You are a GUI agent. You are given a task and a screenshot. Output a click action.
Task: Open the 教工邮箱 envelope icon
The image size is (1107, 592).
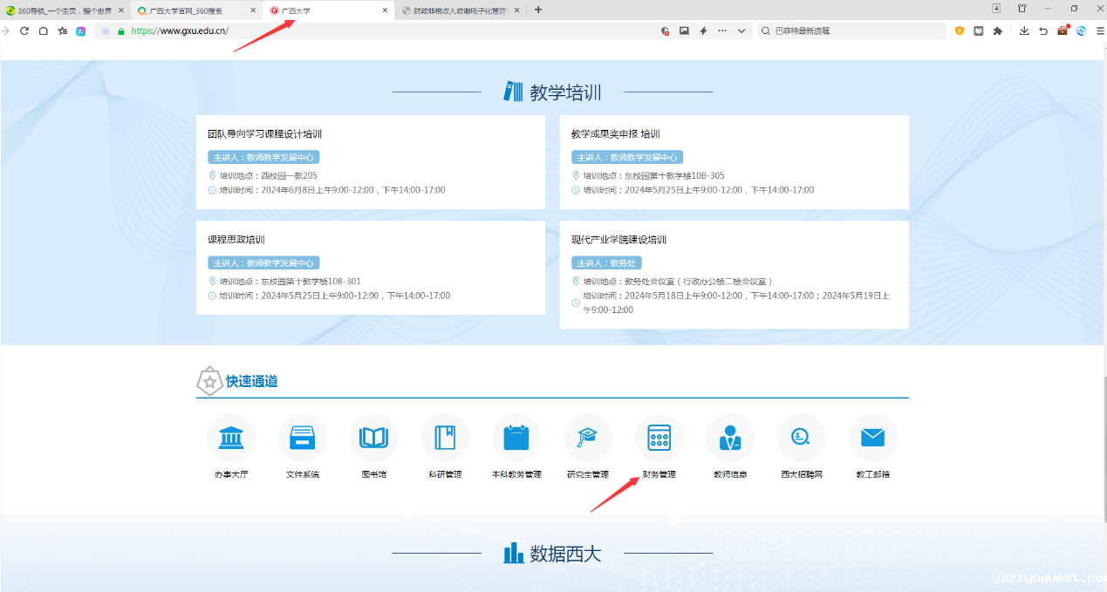(872, 438)
